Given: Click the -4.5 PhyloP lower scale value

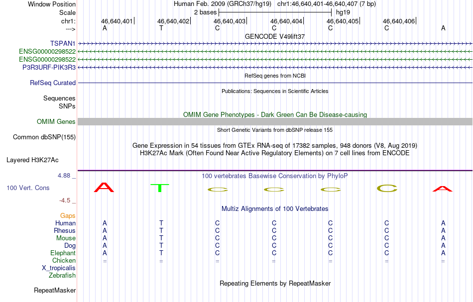Looking at the screenshot, I should (x=65, y=201).
